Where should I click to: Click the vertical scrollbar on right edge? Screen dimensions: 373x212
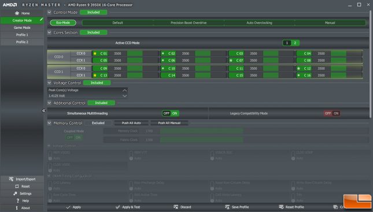[x=370, y=64]
